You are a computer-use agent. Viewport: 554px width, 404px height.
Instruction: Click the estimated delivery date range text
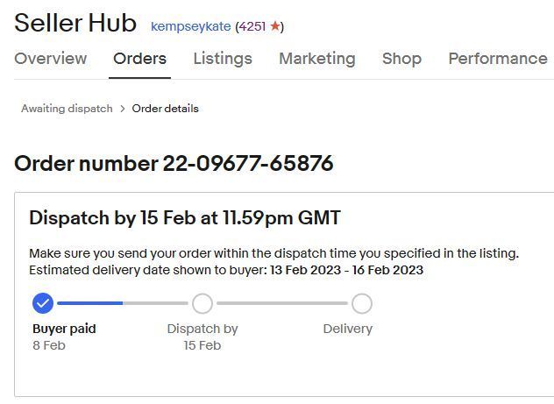pyautogui.click(x=346, y=270)
